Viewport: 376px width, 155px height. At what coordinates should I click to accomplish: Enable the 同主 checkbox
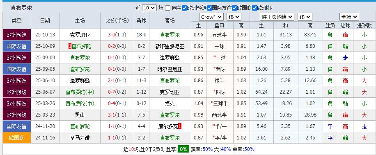(167, 8)
